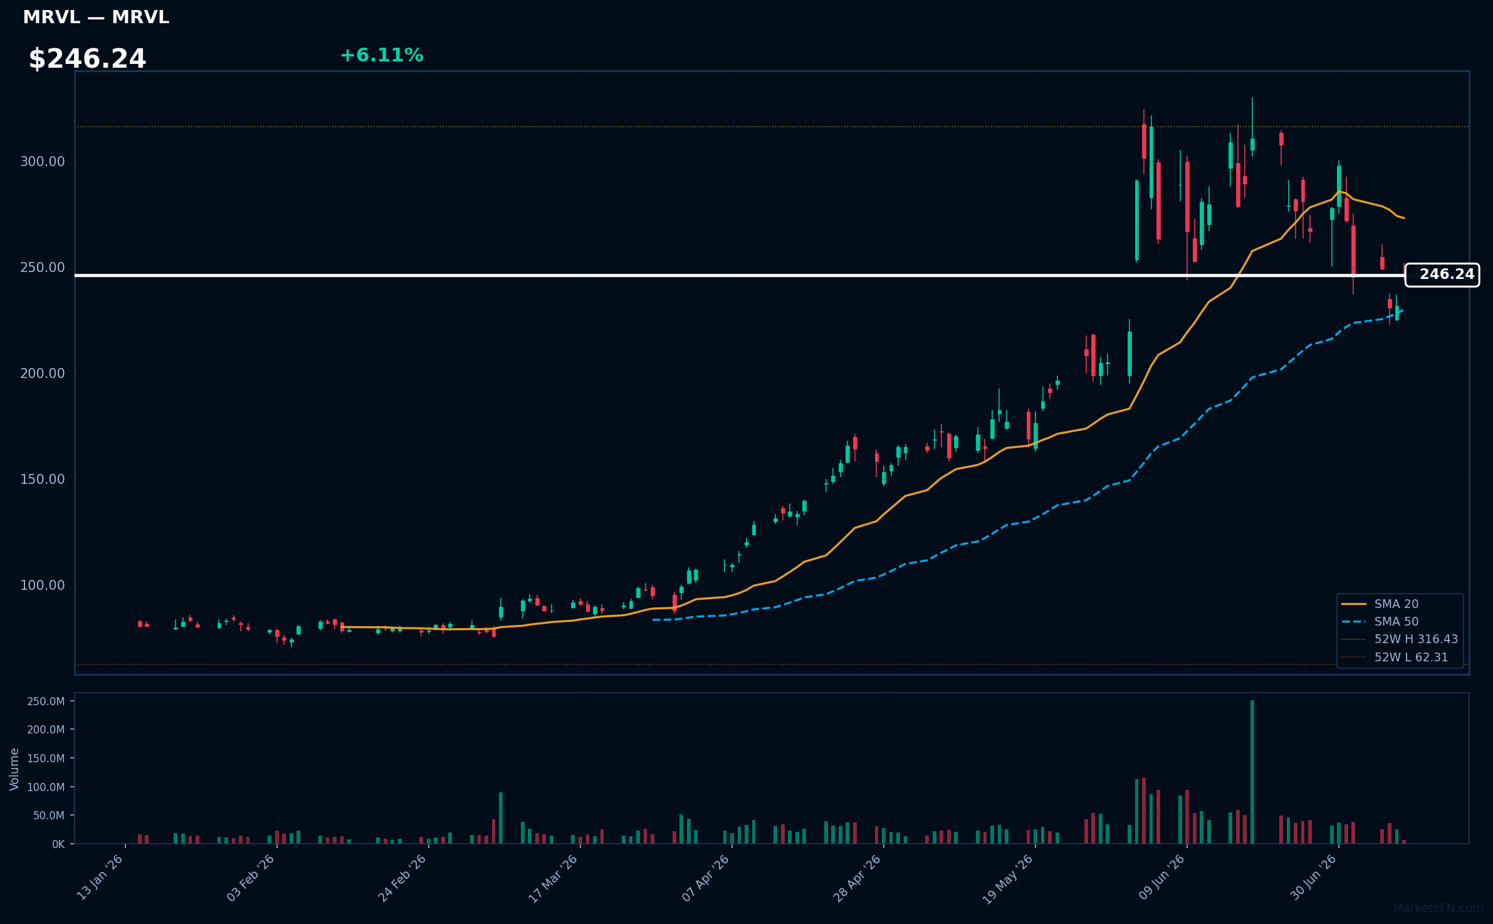The width and height of the screenshot is (1493, 924).
Task: Click the 150.00 price axis label
Action: point(43,480)
